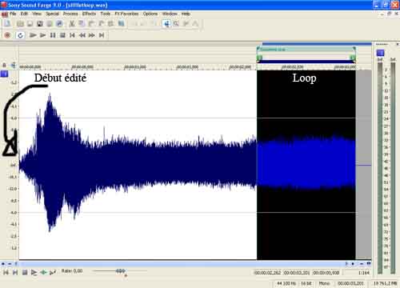Click the Record button in transport bar

(x=7, y=35)
